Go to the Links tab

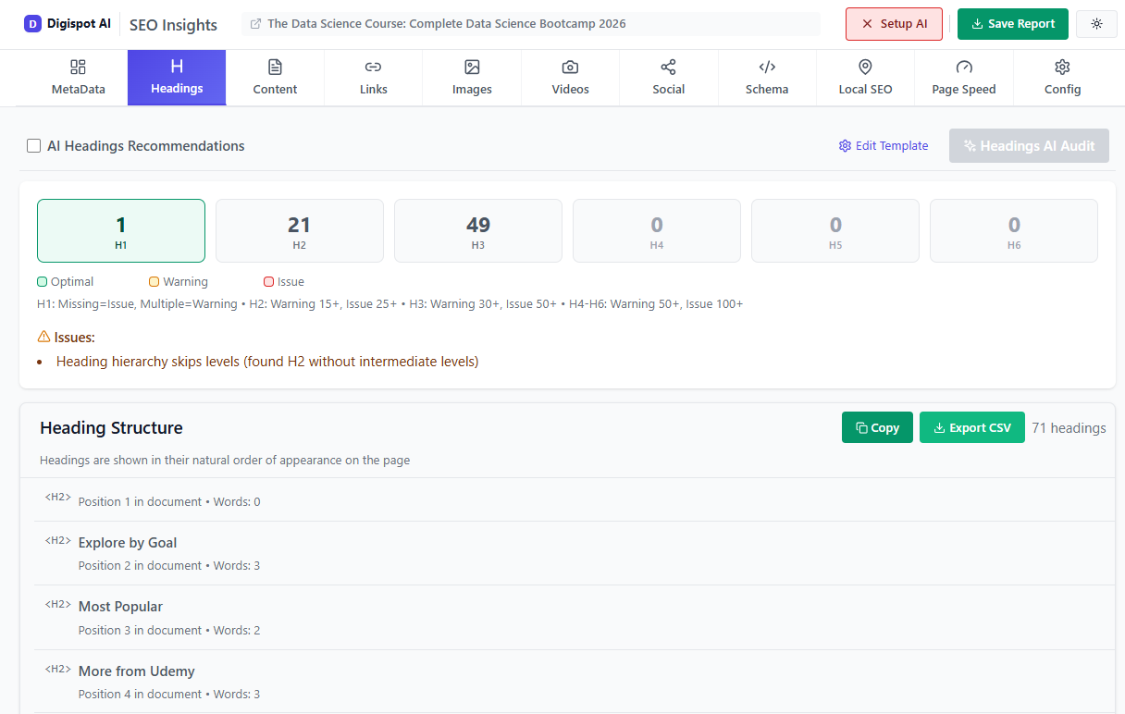point(374,78)
